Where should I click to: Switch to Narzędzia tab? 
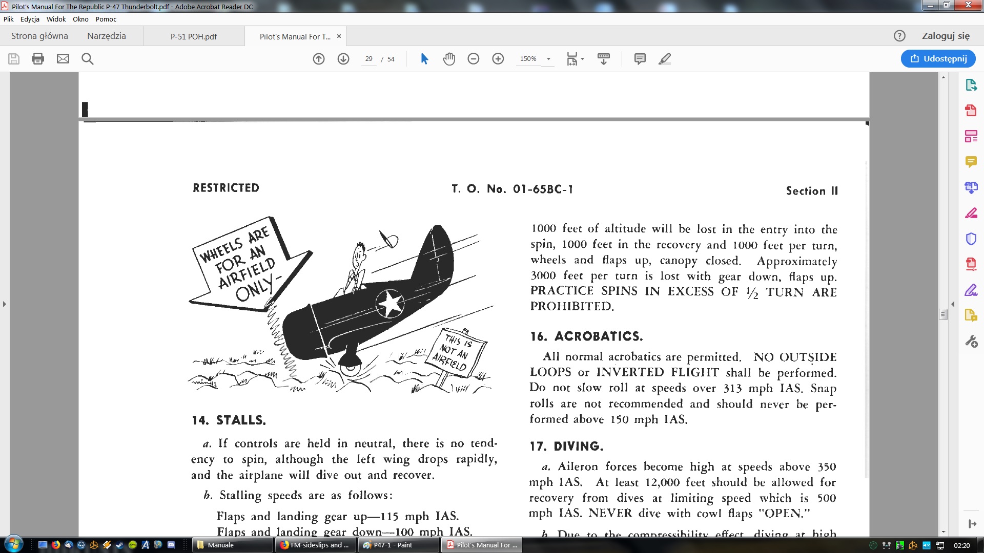(107, 36)
